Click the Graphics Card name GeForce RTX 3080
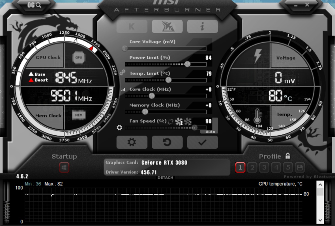 coord(164,163)
